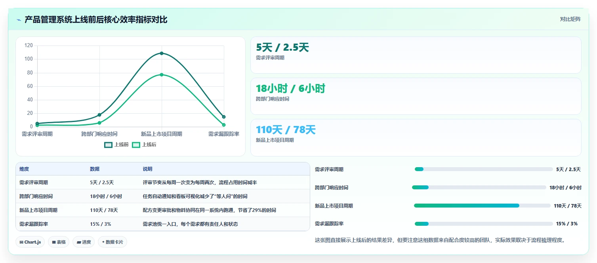Click the 跨部门响应时间 progress bar
597x263 pixels.
click(479, 187)
